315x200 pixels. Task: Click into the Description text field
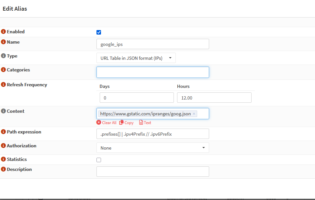152,172
